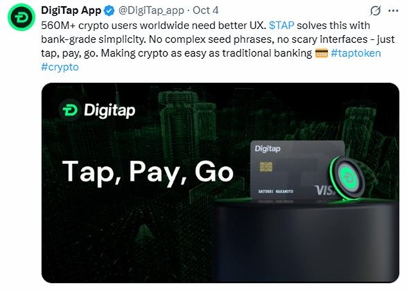Click the Oct 4 post timestamp
Viewport: 409px width, 290px height.
205,10
